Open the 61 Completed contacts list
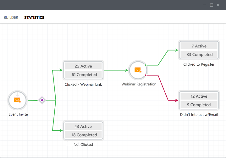This screenshot has width=226, height=158. pos(83,75)
